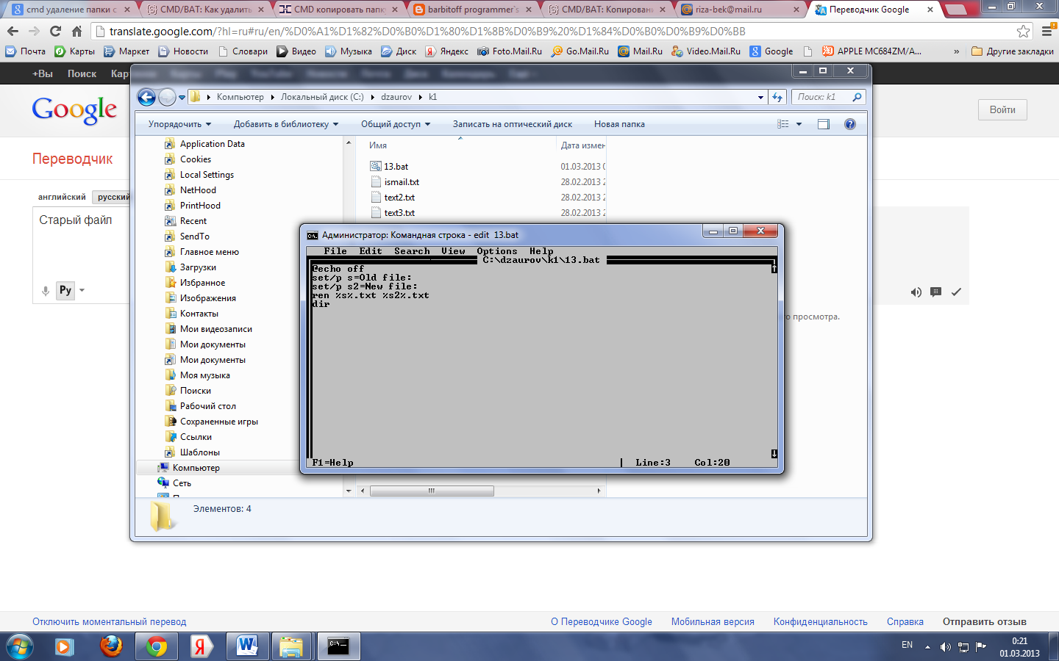The image size is (1059, 661).
Task: Open the Chrome menu hamburger icon
Action: (1046, 32)
